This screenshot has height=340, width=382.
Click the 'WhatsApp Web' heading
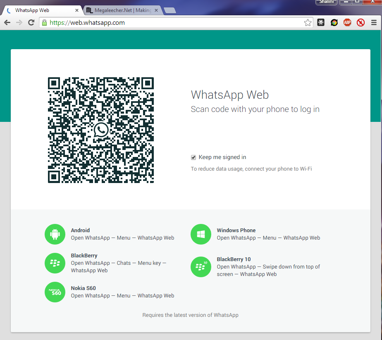pyautogui.click(x=229, y=95)
